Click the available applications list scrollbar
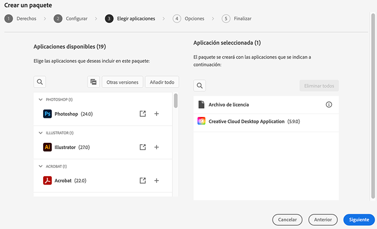Image resolution: width=377 pixels, height=229 pixels. point(176,101)
